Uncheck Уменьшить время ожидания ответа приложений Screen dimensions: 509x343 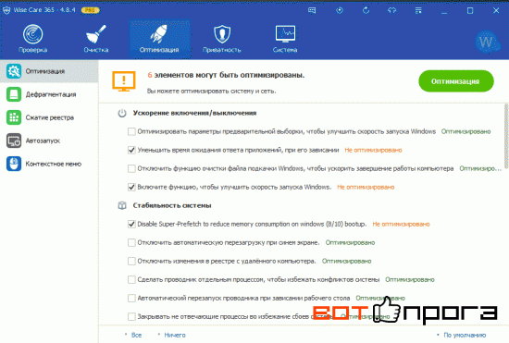click(131, 150)
